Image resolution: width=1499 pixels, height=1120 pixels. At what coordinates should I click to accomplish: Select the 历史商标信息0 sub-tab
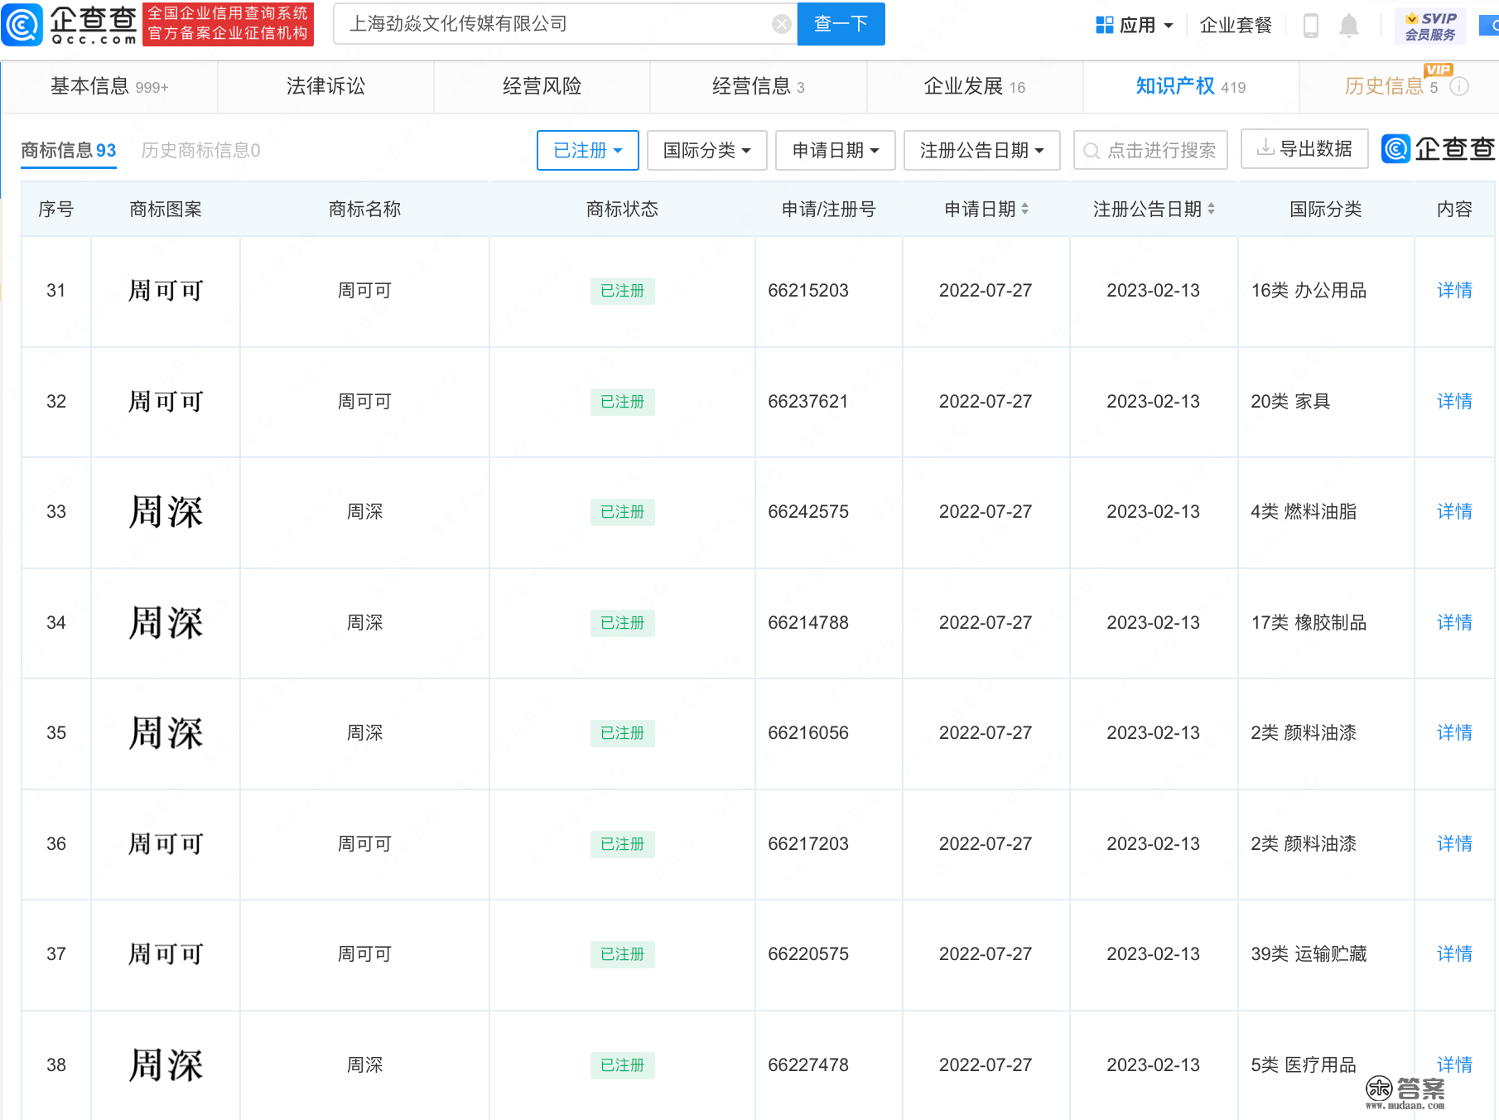pyautogui.click(x=200, y=151)
